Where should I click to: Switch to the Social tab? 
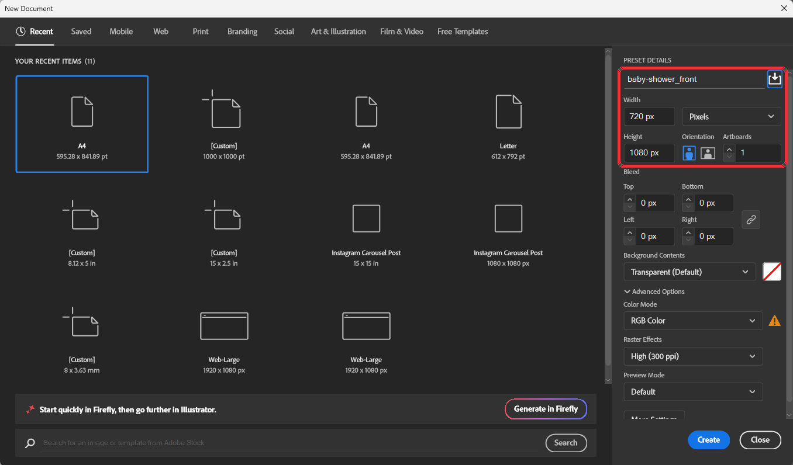pyautogui.click(x=284, y=32)
